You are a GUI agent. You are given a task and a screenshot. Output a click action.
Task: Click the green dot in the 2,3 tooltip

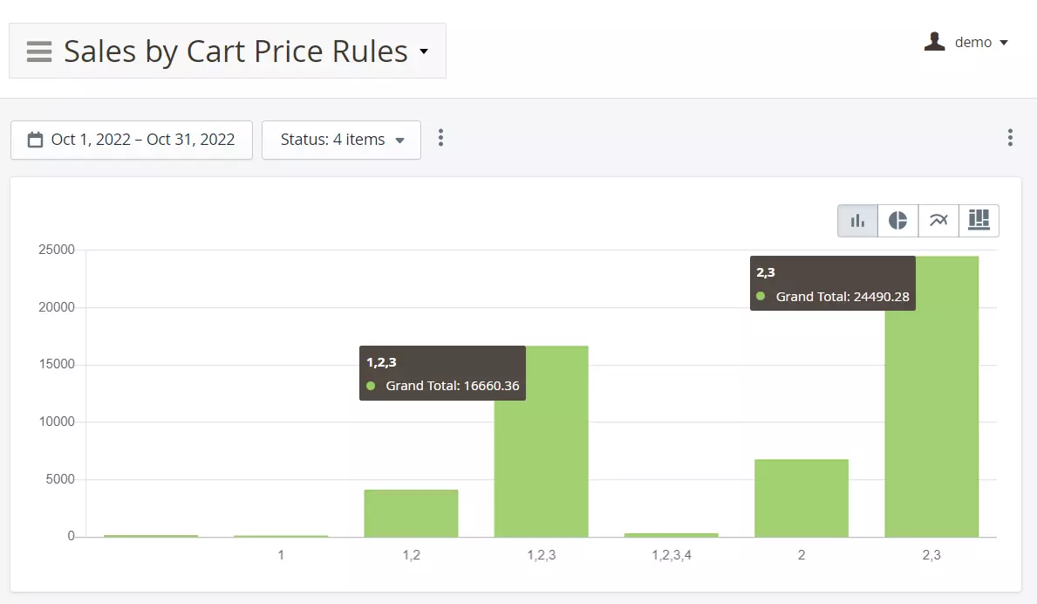pos(761,297)
